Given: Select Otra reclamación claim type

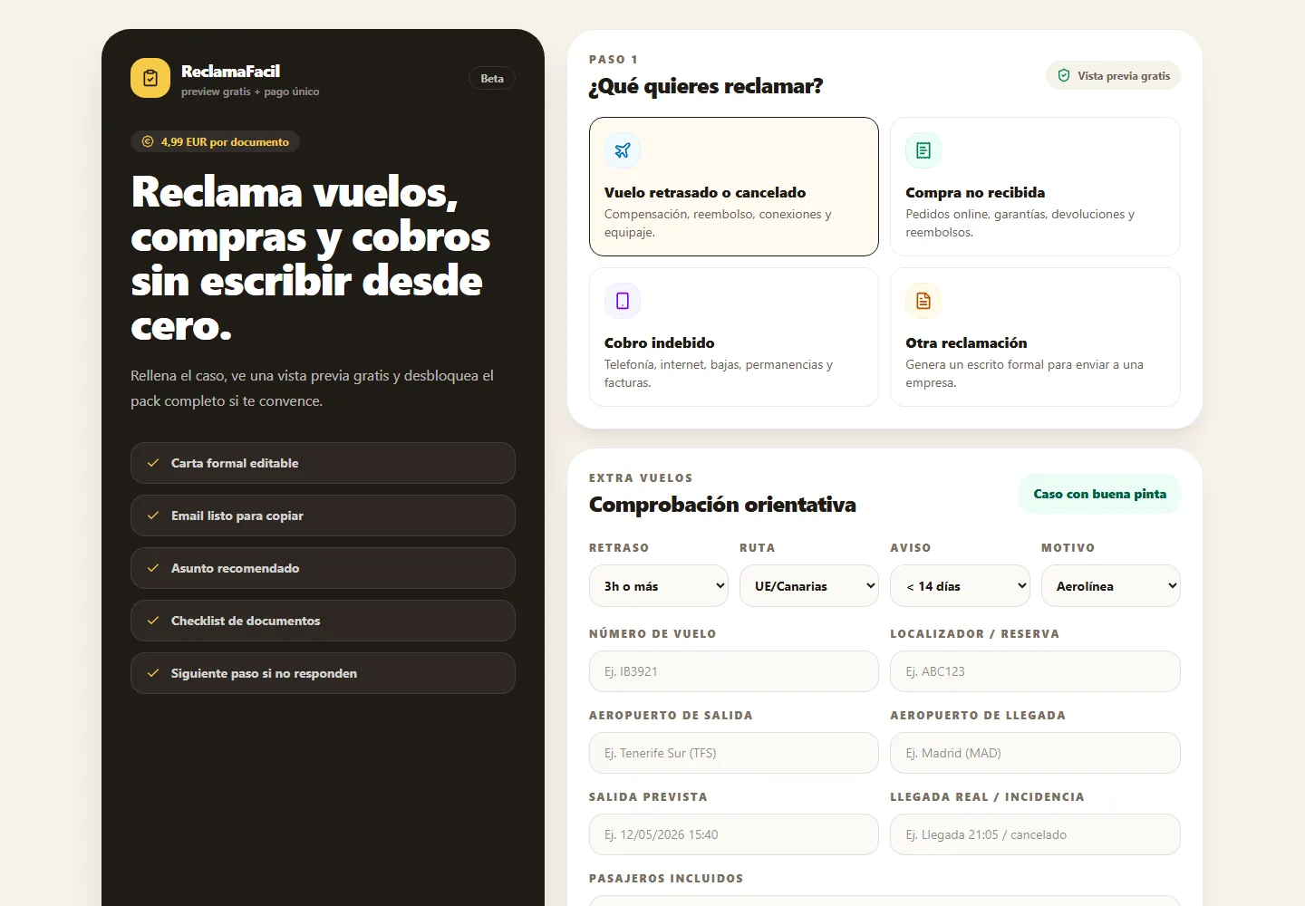Looking at the screenshot, I should tap(1035, 337).
